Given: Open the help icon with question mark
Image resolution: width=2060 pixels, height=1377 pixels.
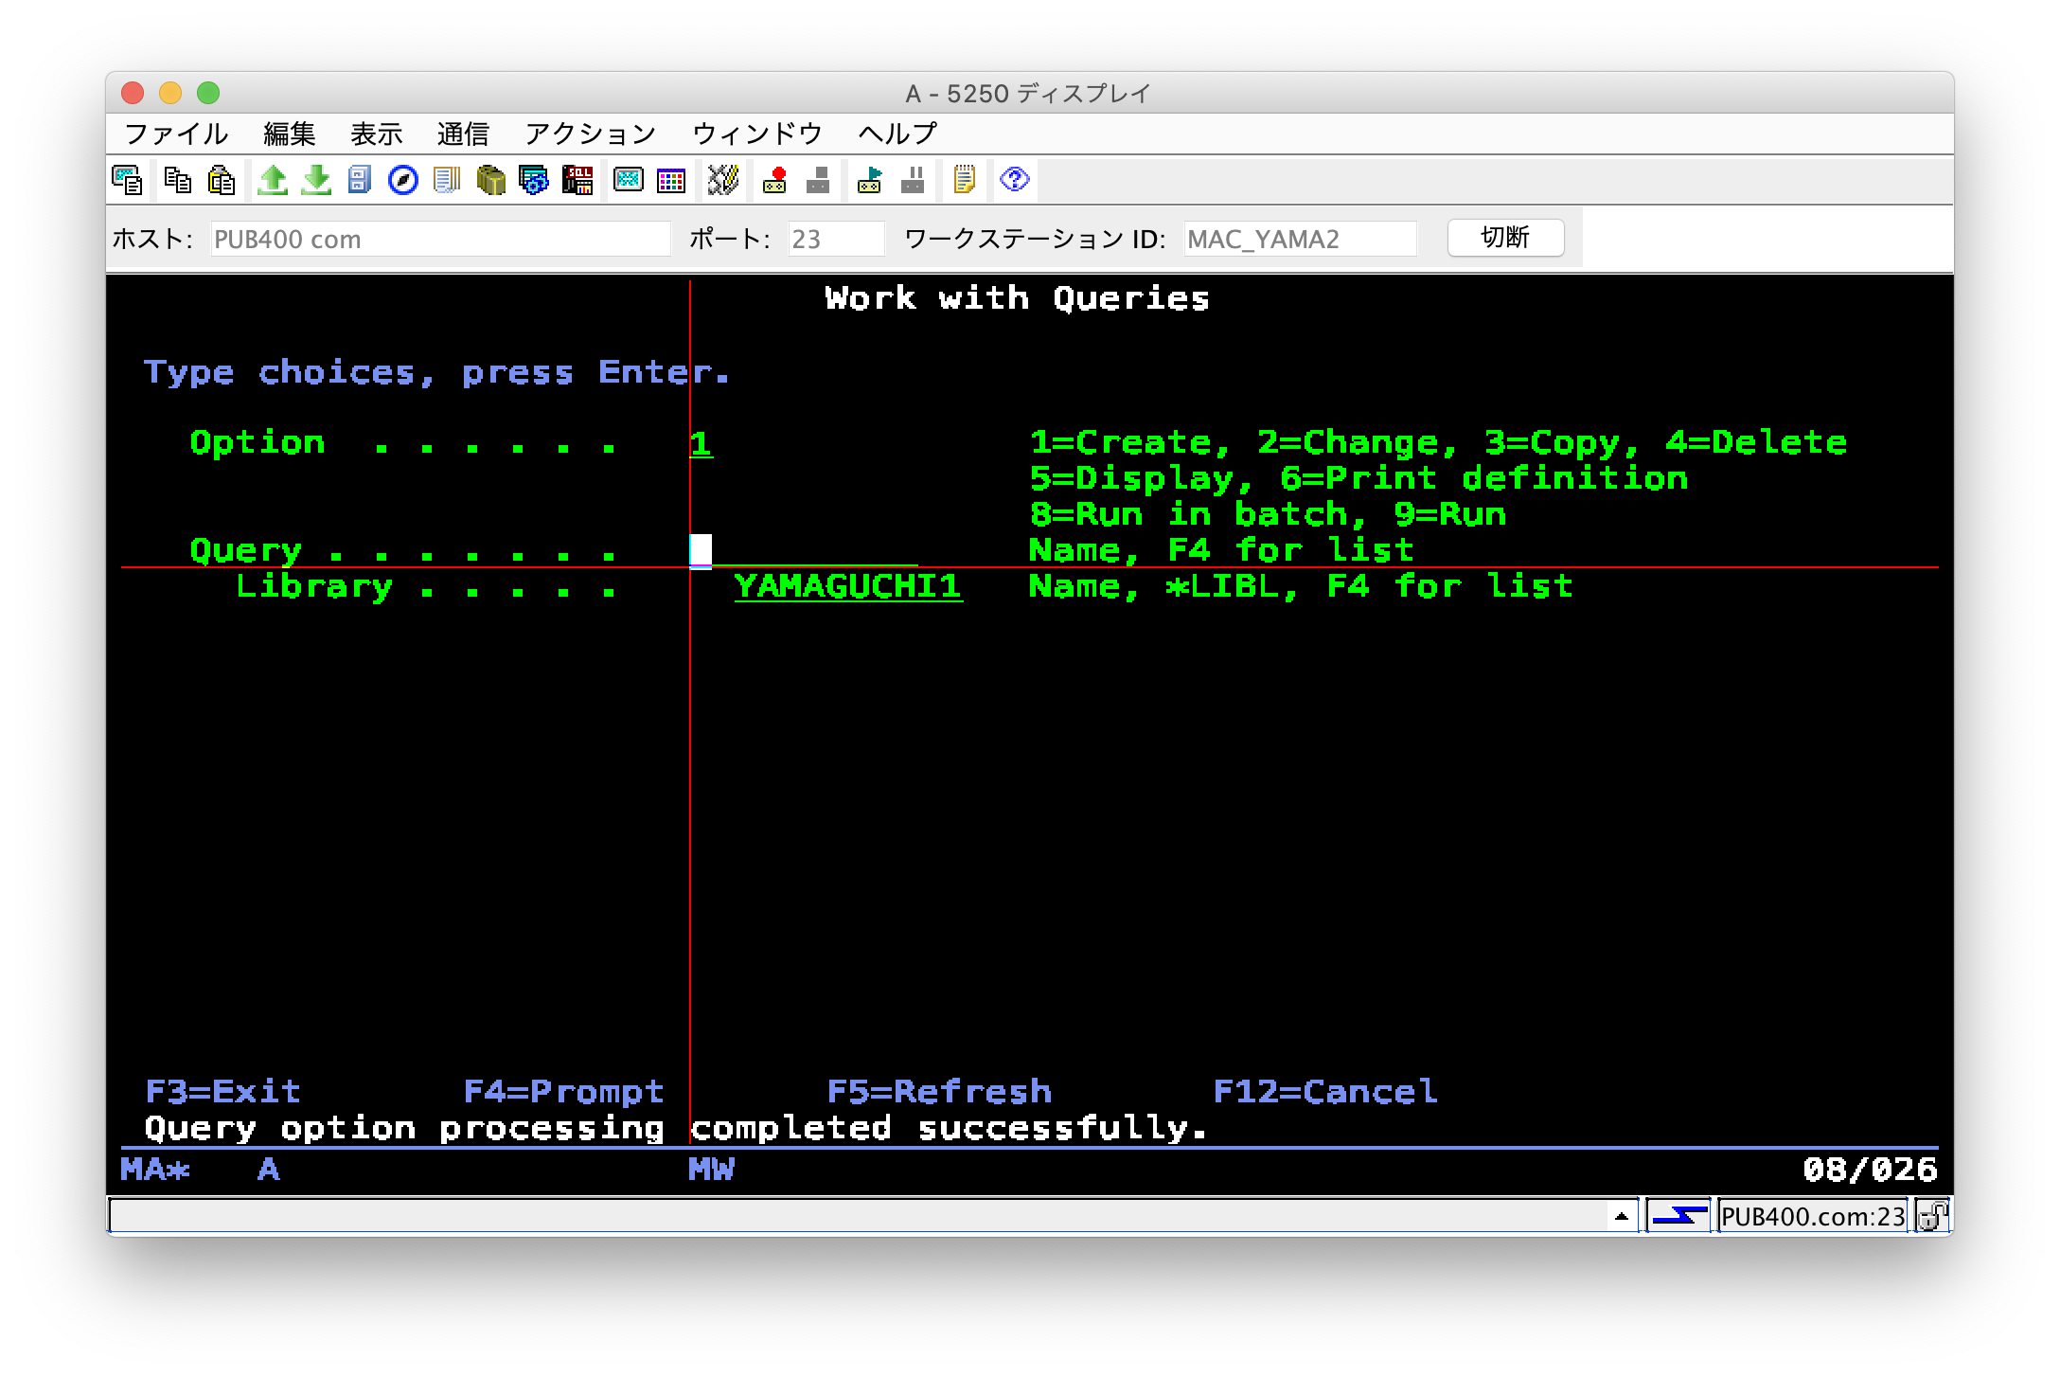Looking at the screenshot, I should point(1013,180).
